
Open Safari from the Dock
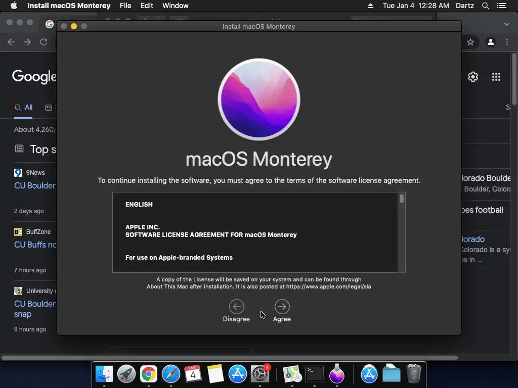pyautogui.click(x=171, y=374)
